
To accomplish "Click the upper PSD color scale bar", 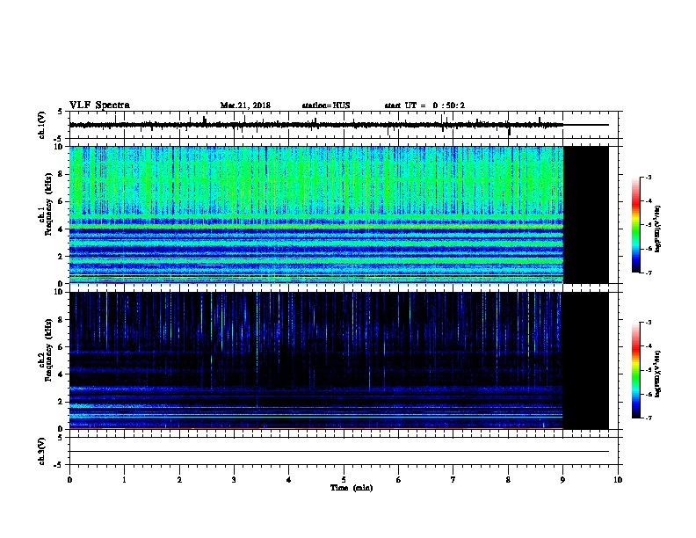I will click(x=636, y=225).
